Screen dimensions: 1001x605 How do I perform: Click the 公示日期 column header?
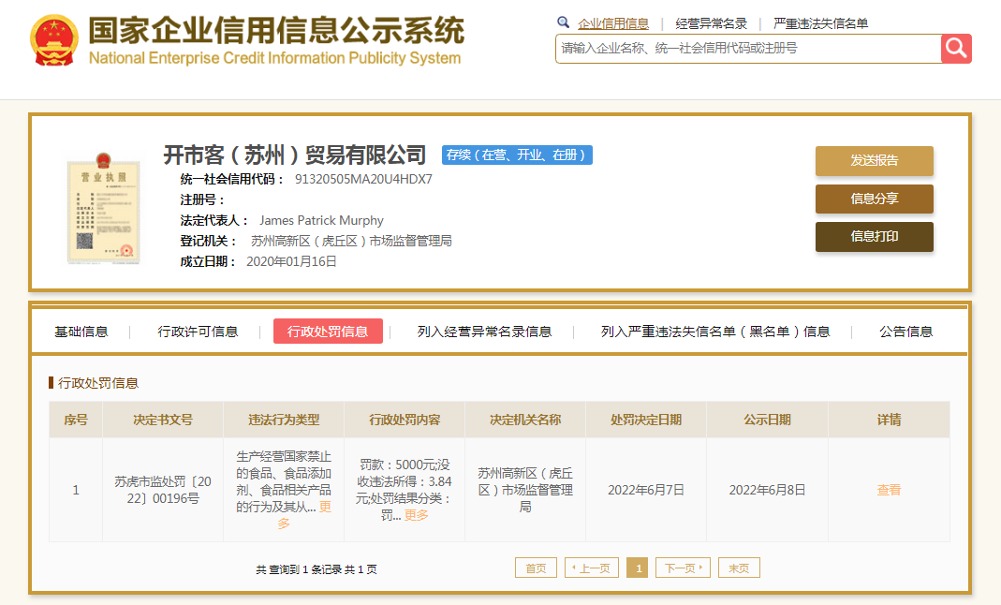[767, 420]
